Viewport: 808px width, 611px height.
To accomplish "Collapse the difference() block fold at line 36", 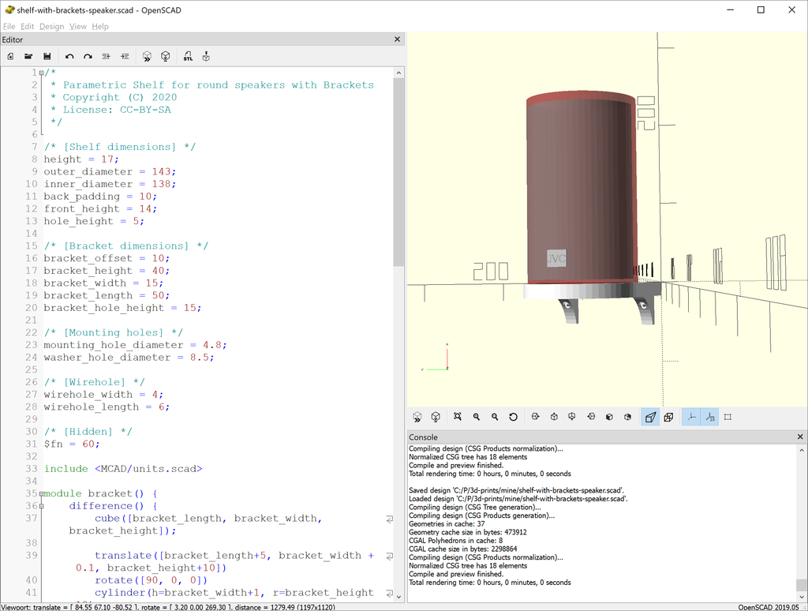I will (x=41, y=507).
